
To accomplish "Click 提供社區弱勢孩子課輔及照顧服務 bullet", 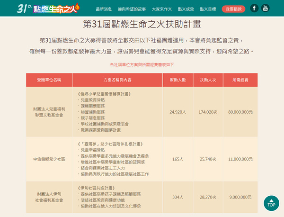I will point(111,194).
